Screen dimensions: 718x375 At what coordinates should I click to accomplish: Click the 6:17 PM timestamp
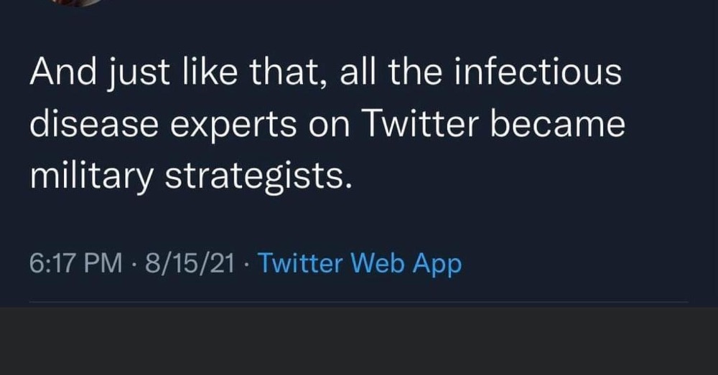pyautogui.click(x=76, y=263)
